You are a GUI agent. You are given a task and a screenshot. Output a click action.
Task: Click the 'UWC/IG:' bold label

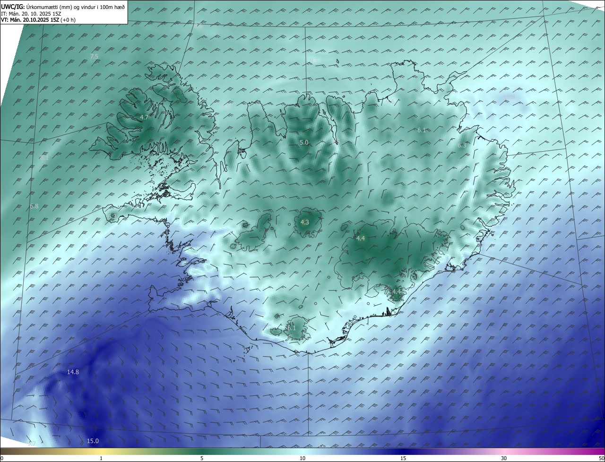(13, 7)
